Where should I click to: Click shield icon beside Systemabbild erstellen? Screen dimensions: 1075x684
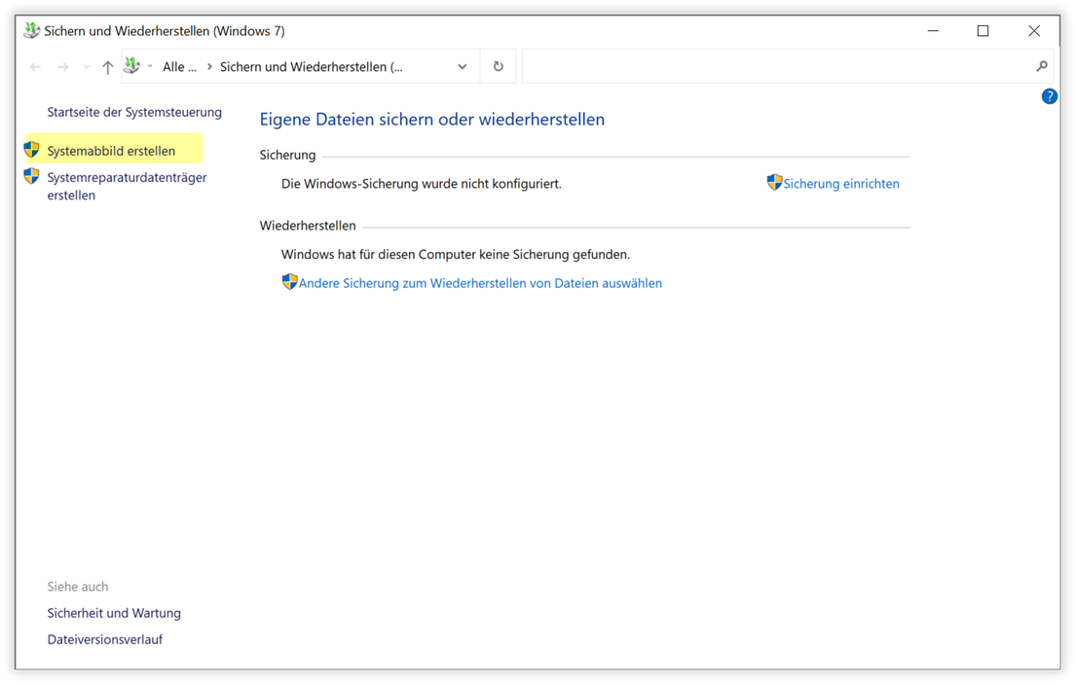[x=31, y=150]
